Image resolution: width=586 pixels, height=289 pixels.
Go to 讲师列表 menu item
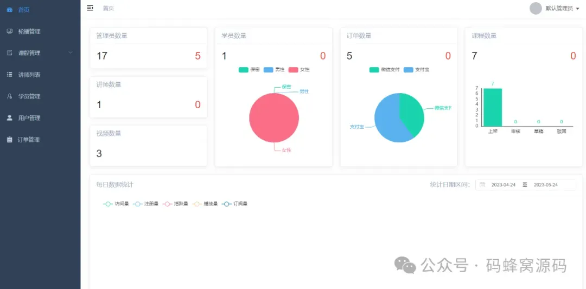coord(40,75)
